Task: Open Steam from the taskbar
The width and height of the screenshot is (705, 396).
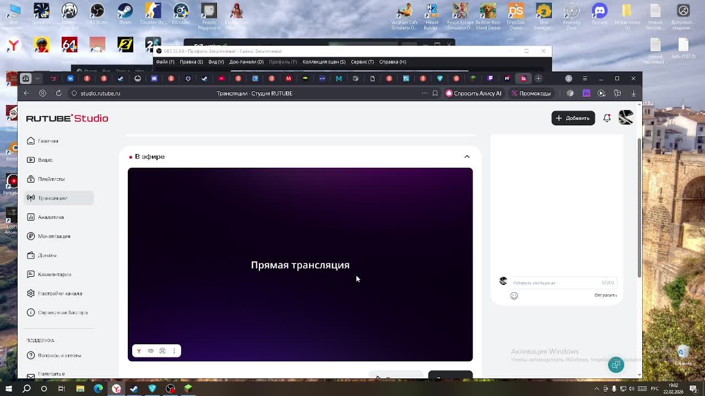Action: (134, 389)
